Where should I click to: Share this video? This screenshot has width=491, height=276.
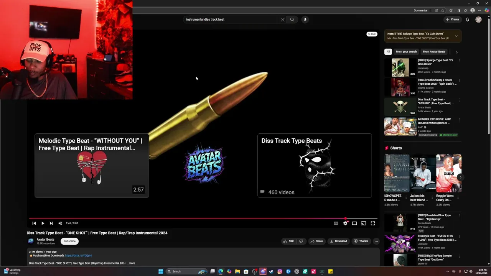point(317,241)
